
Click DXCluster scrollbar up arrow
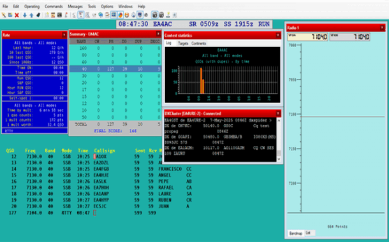(279, 120)
